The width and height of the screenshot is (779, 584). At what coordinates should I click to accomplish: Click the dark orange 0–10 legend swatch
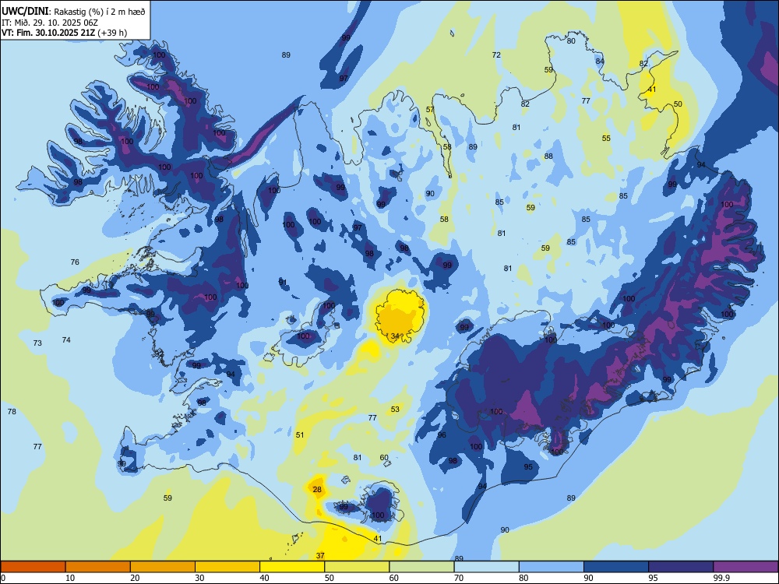pyautogui.click(x=33, y=567)
